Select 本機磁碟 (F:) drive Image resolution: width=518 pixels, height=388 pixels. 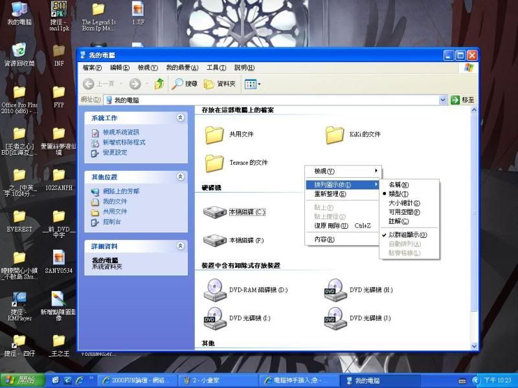[x=233, y=240]
